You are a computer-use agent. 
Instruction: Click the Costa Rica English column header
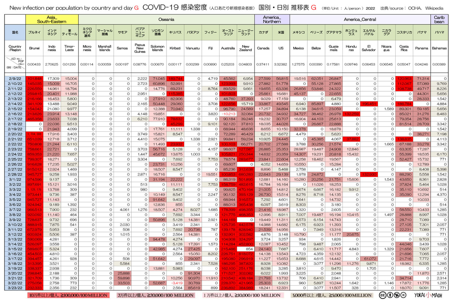404,48
